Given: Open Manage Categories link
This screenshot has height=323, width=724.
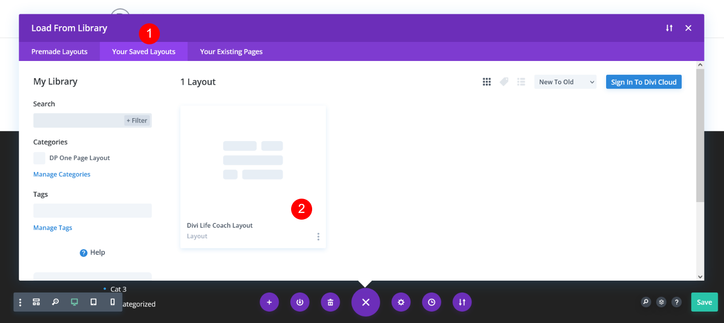Looking at the screenshot, I should coord(62,174).
